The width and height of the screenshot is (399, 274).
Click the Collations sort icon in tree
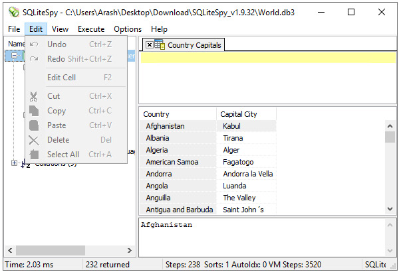(x=25, y=164)
